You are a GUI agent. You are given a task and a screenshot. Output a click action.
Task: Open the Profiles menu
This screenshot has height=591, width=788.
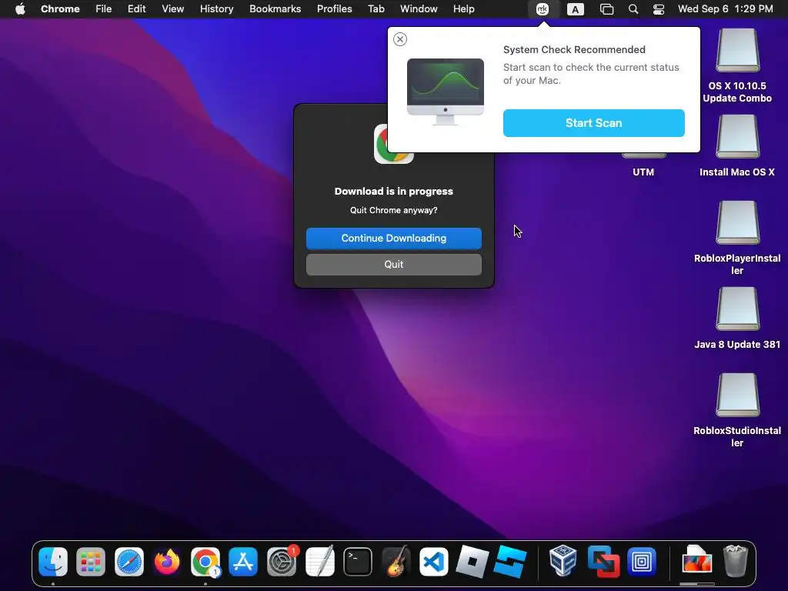334,8
